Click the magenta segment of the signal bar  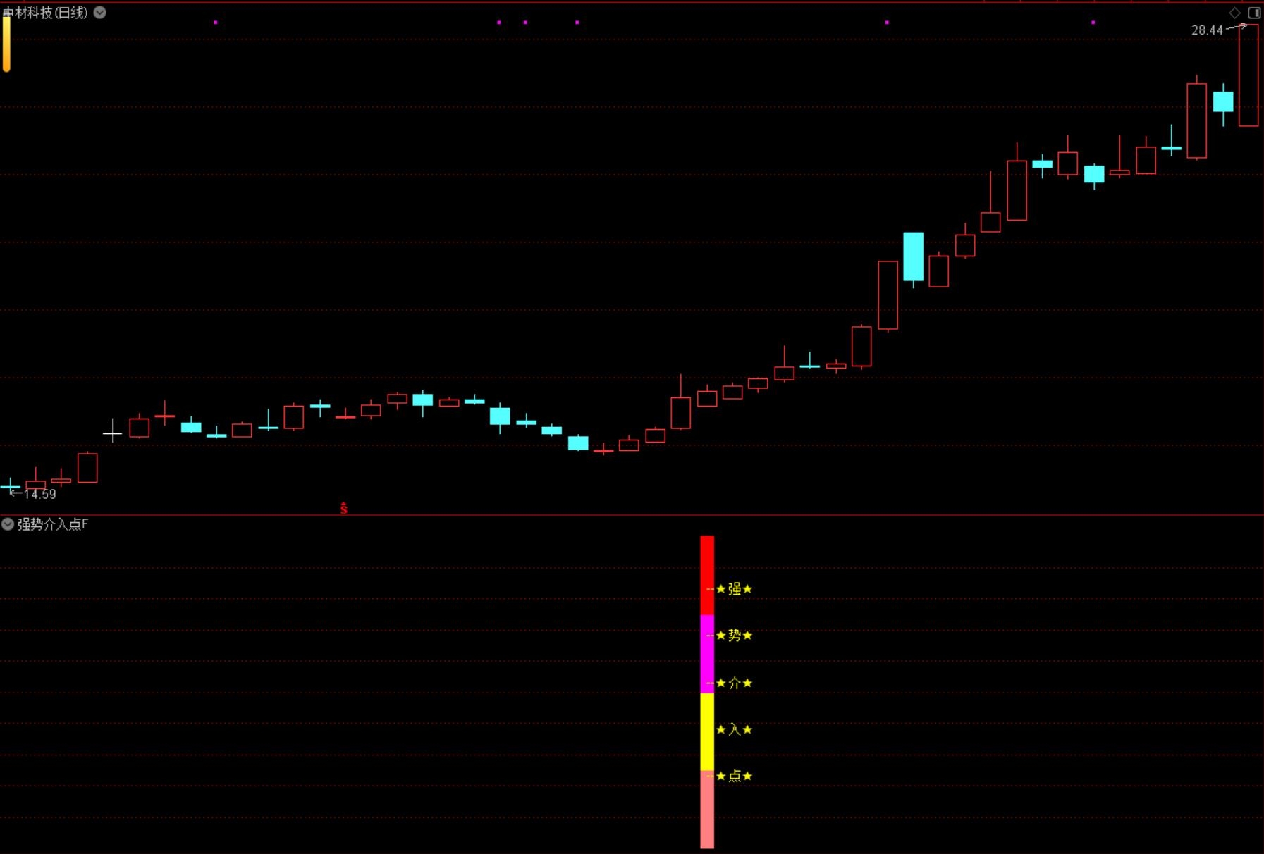click(x=707, y=654)
